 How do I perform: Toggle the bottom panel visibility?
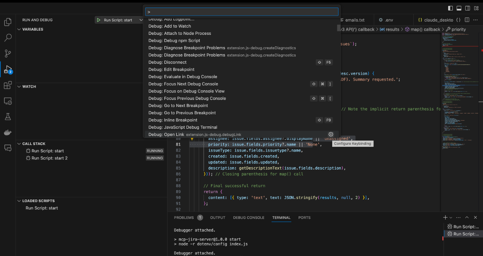pyautogui.click(x=459, y=8)
